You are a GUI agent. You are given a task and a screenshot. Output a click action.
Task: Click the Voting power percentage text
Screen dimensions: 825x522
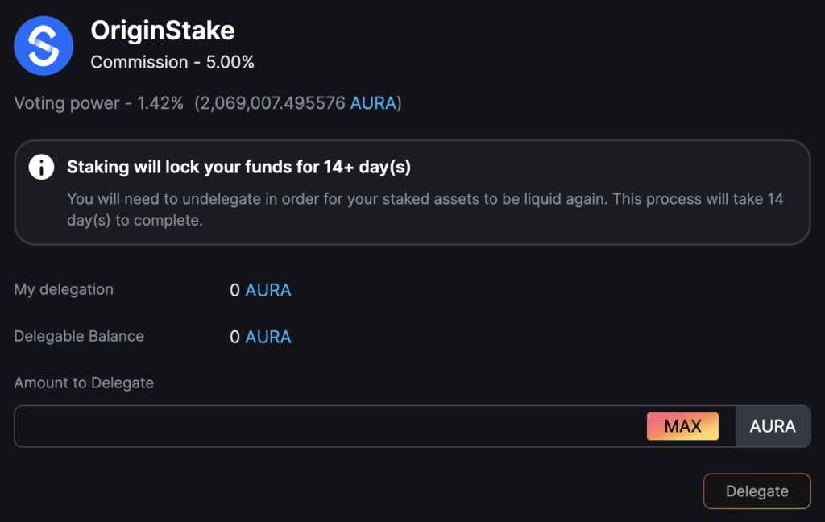pos(98,103)
